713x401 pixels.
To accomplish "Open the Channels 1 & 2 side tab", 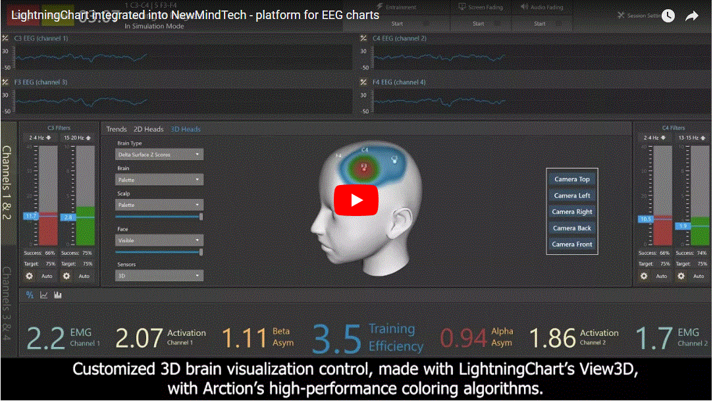I will tap(8, 183).
